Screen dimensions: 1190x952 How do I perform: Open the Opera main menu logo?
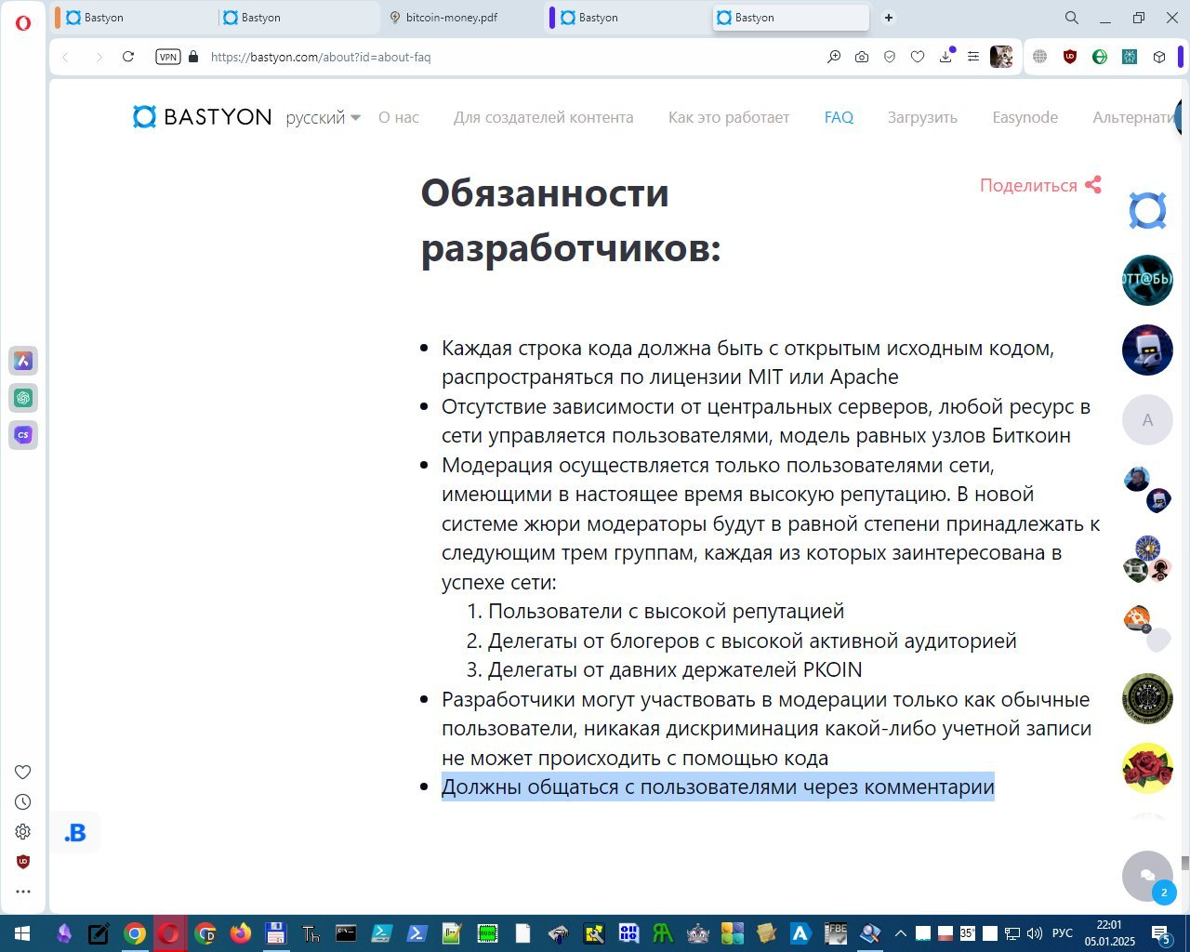point(22,22)
